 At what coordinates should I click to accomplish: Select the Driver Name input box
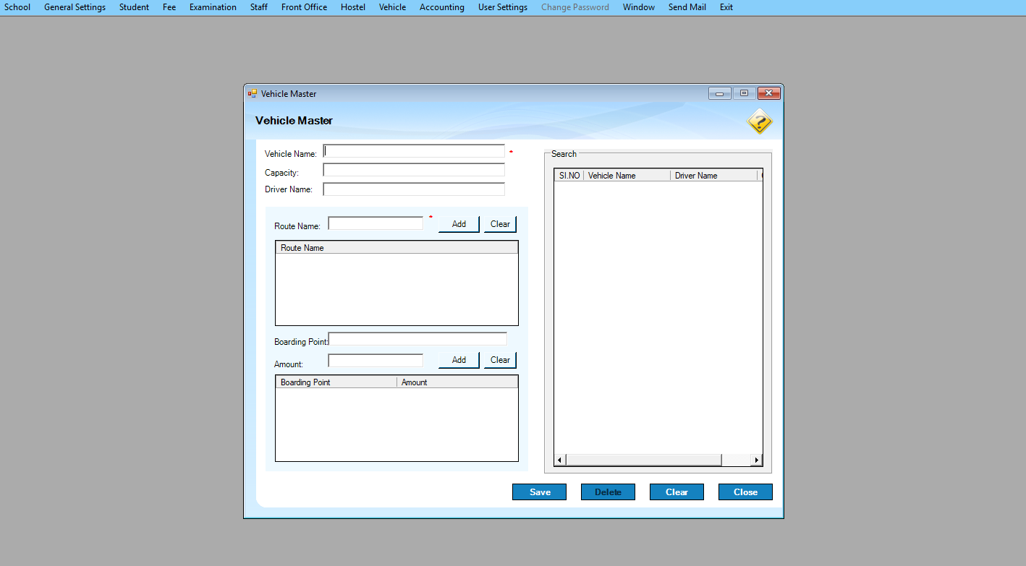414,189
